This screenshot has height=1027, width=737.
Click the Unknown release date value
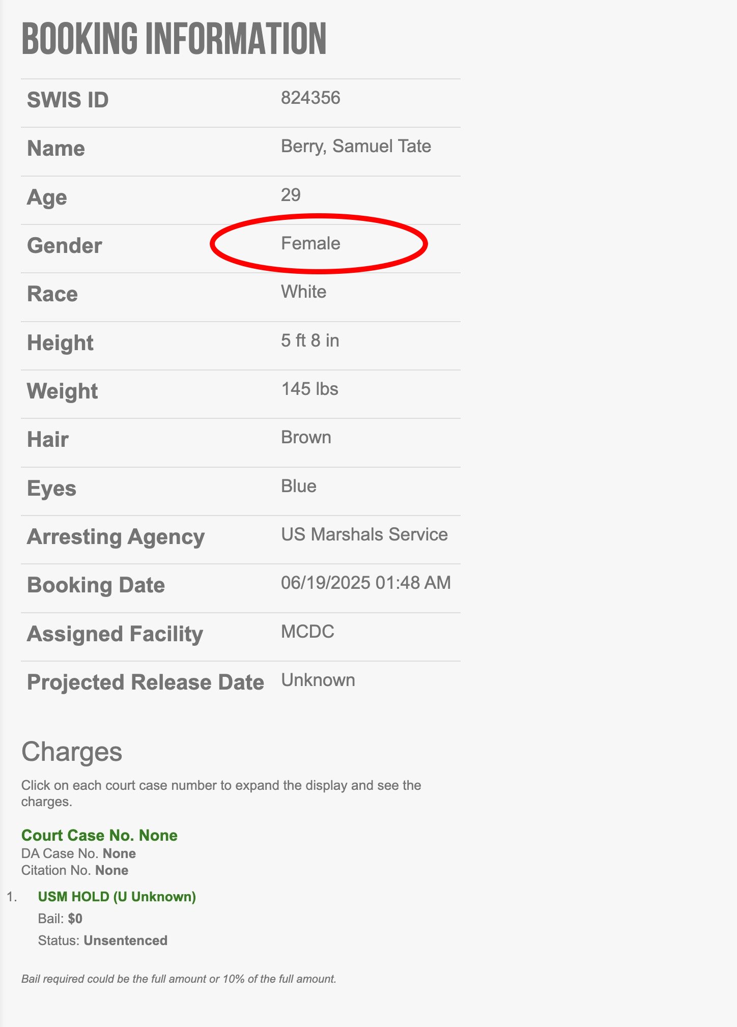pos(318,680)
